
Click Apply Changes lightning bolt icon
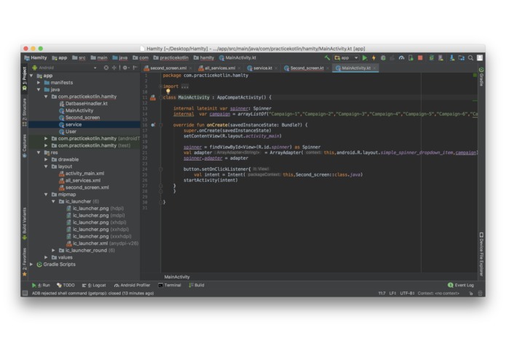(373, 58)
